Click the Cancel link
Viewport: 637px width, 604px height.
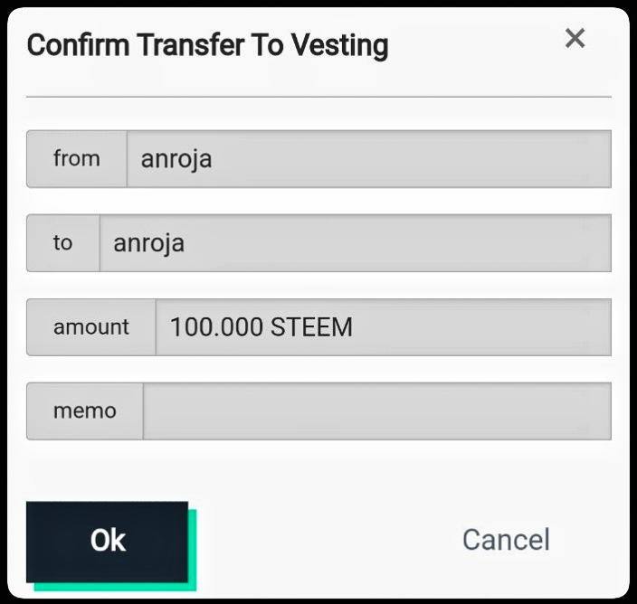(x=506, y=540)
